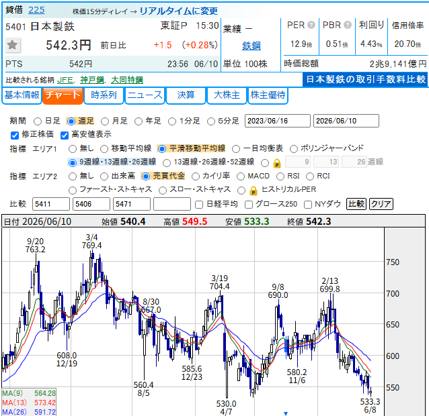The image size is (429, 416).
Task: Select 売買代金 indicator radio
Action: [x=146, y=176]
